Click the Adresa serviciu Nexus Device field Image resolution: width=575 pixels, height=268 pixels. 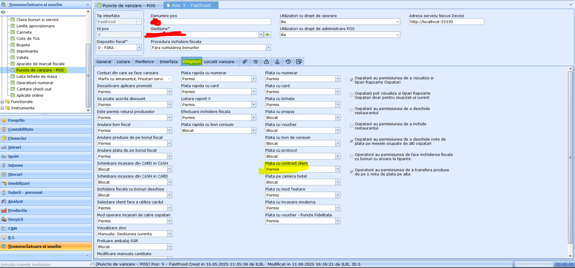tap(446, 22)
